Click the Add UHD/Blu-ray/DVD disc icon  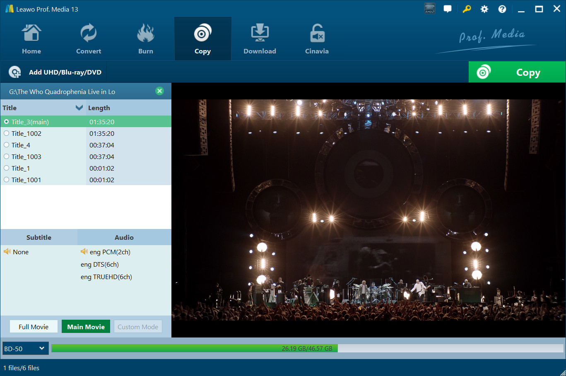pos(15,72)
